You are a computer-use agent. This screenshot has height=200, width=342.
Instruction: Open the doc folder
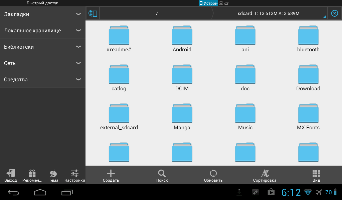(245, 78)
